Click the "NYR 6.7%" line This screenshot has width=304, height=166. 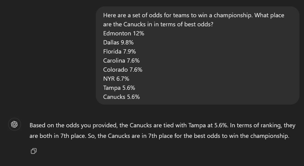click(x=116, y=79)
